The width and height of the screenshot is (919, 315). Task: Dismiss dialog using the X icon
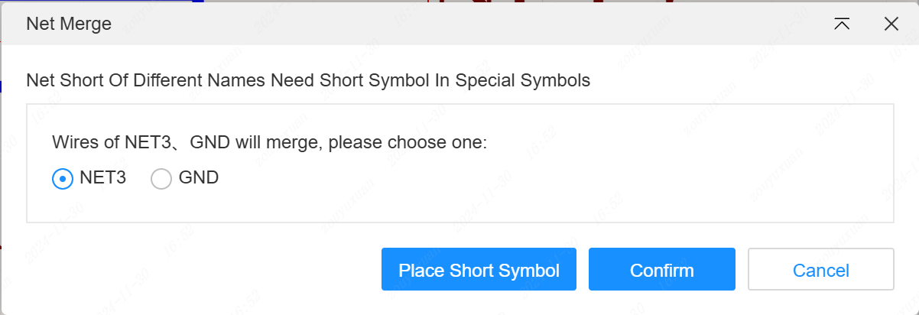891,24
